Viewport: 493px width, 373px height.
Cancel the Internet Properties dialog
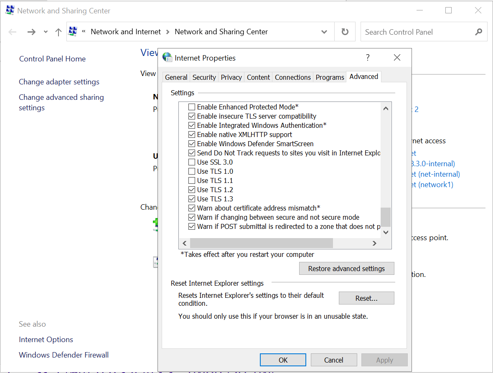click(x=334, y=360)
